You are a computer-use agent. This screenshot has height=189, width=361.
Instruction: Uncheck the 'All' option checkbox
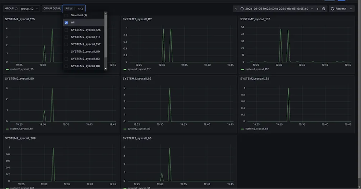tap(66, 23)
